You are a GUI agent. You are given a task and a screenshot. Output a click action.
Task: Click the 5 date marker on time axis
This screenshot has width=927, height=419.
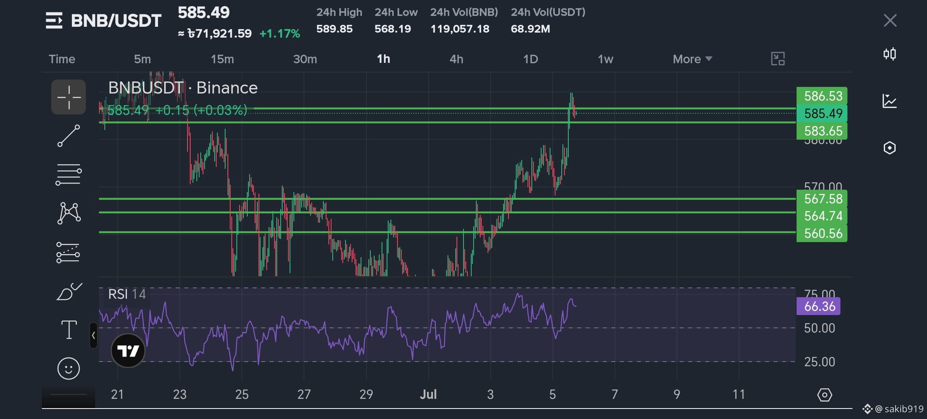click(x=553, y=395)
